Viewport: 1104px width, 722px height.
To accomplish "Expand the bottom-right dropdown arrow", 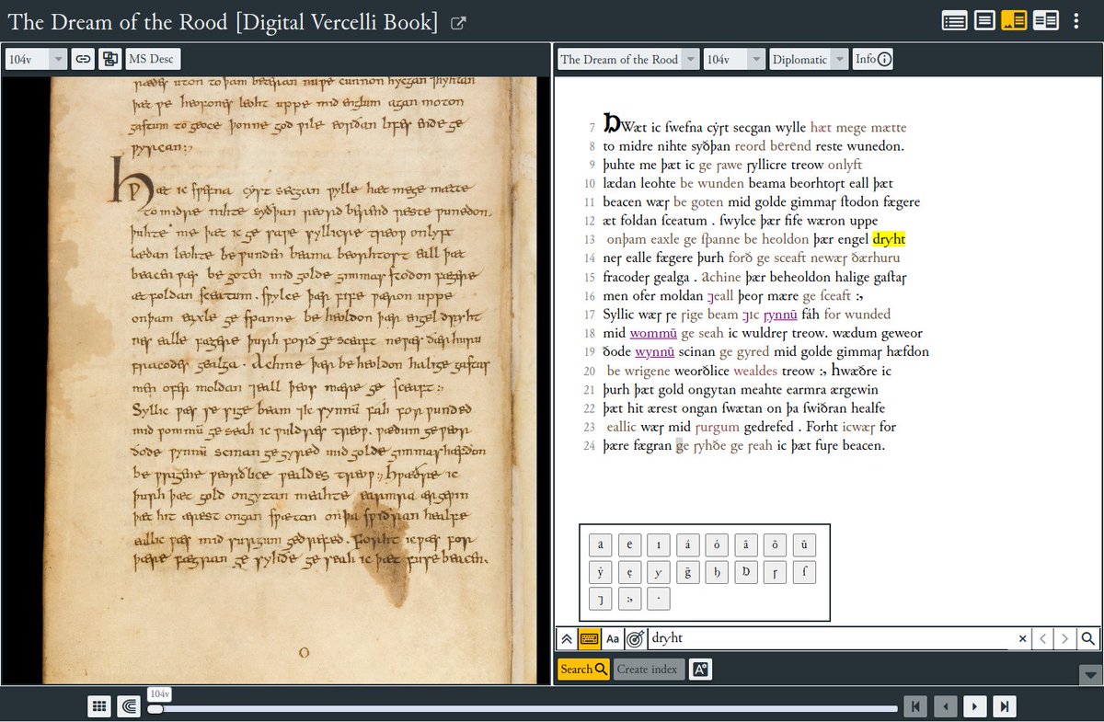I will tap(1089, 674).
